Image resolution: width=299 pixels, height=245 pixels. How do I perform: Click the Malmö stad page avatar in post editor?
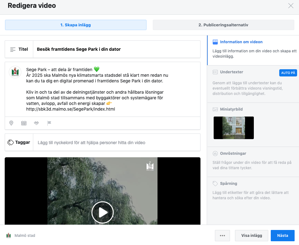pos(15,72)
